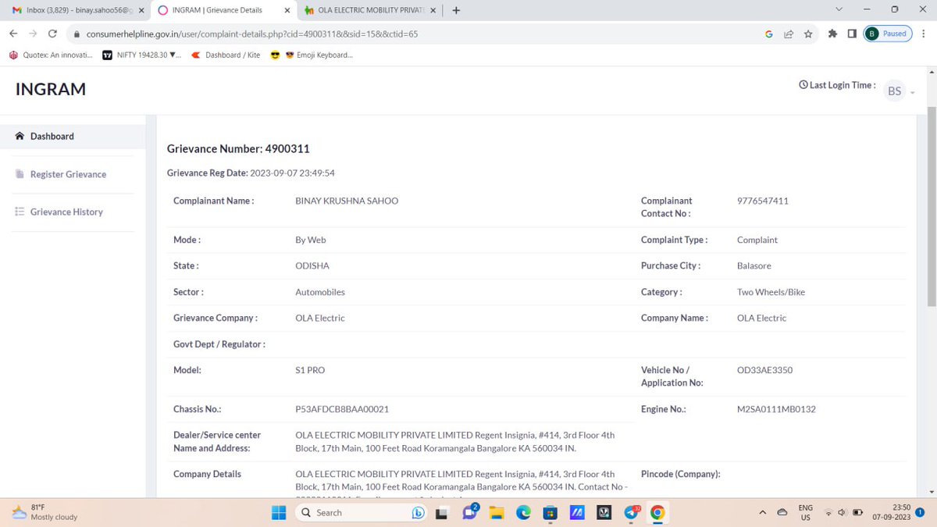The height and width of the screenshot is (527, 937).
Task: Click the Chrome taskbar icon
Action: [658, 512]
